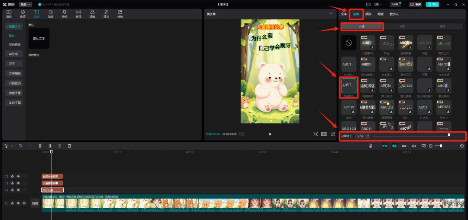Click the 动画时长 duration slider handle
This screenshot has height=220, width=468.
tap(449, 135)
